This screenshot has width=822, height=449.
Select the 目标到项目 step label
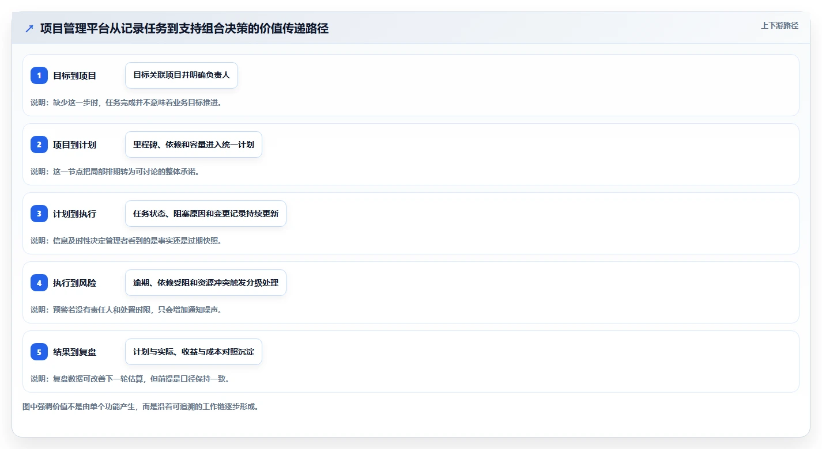tap(74, 75)
